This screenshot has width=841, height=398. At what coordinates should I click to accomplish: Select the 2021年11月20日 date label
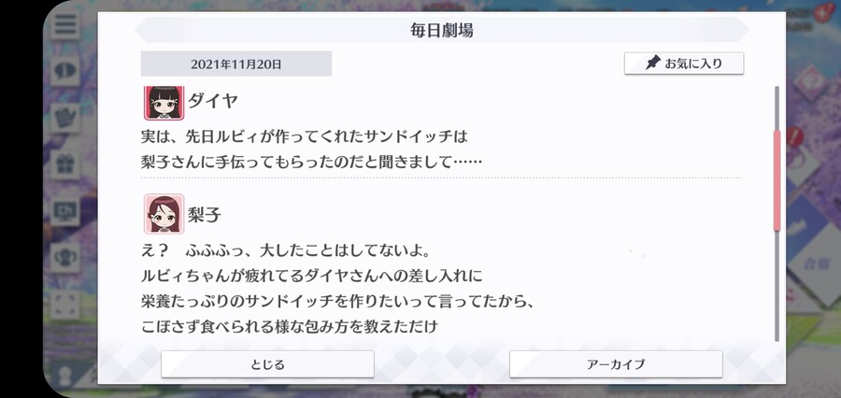tap(236, 64)
